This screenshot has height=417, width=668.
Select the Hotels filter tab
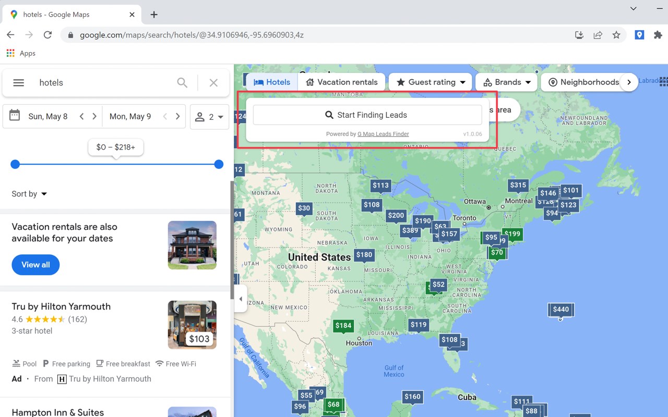tap(271, 82)
